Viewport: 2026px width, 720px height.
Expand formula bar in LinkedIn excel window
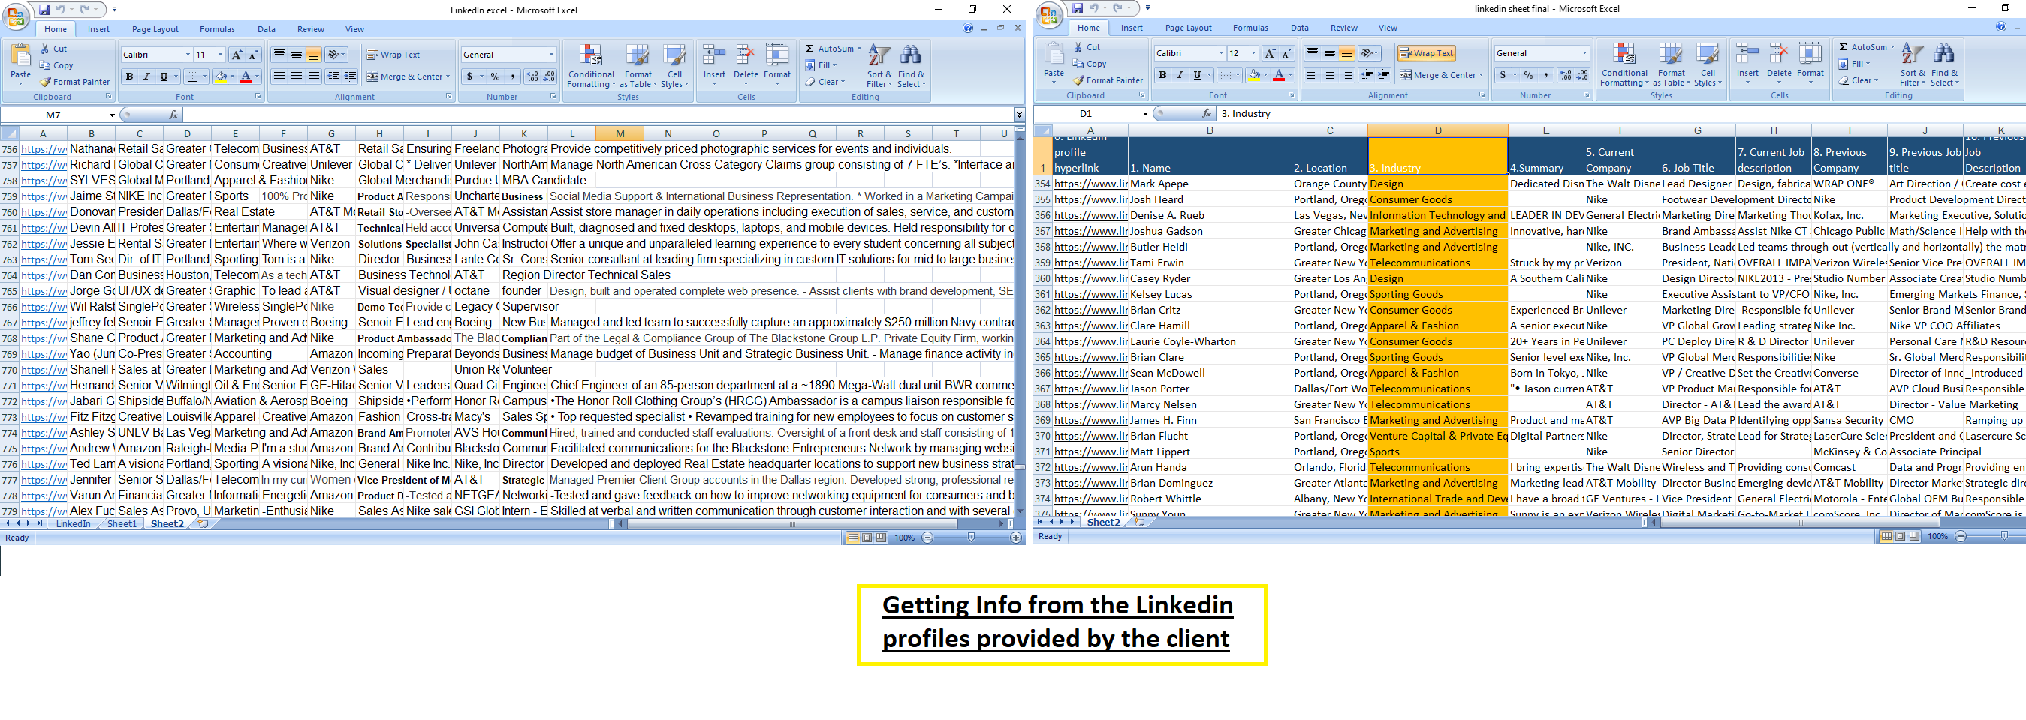[1019, 115]
